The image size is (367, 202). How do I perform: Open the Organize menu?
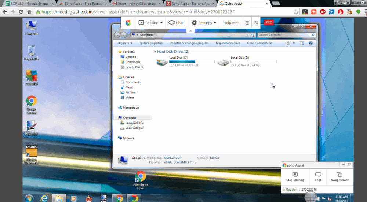pos(125,43)
